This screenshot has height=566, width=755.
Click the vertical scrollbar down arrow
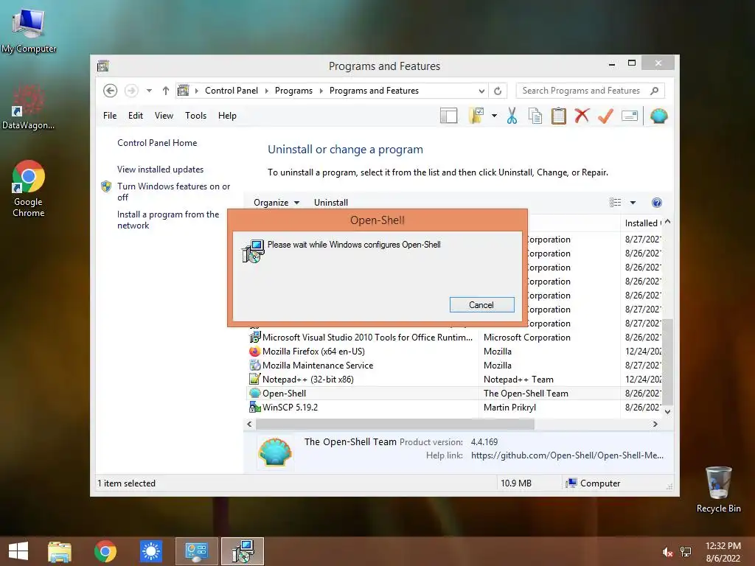coord(667,411)
